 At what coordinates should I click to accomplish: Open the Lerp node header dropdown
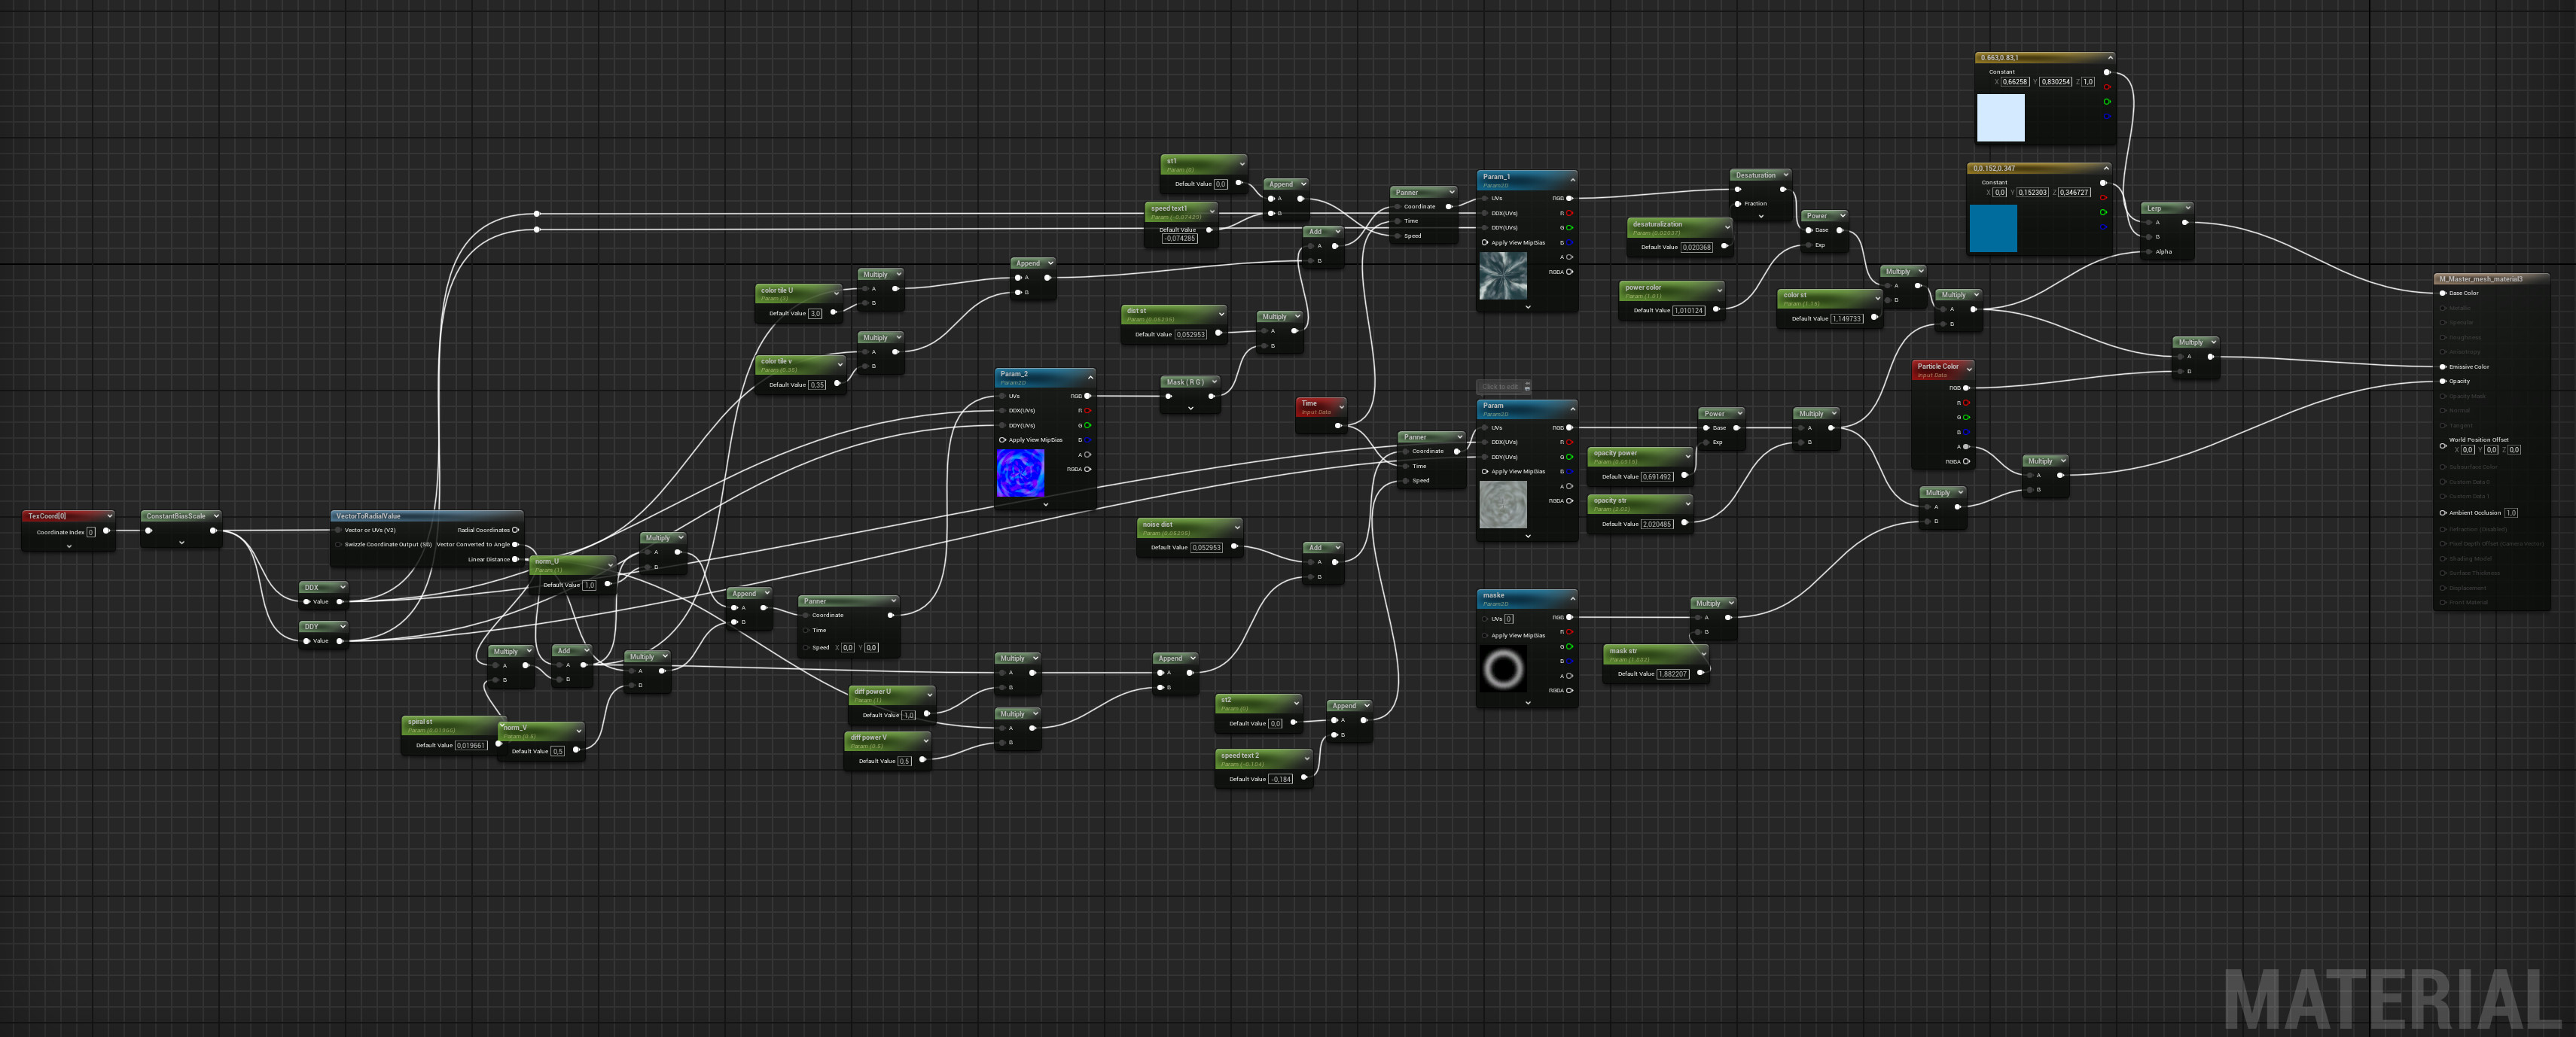tap(2188, 208)
